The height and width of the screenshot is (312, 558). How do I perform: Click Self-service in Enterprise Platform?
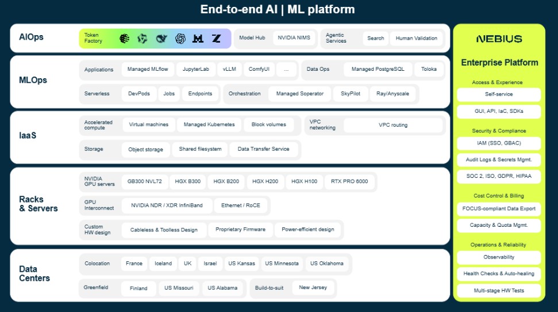499,94
